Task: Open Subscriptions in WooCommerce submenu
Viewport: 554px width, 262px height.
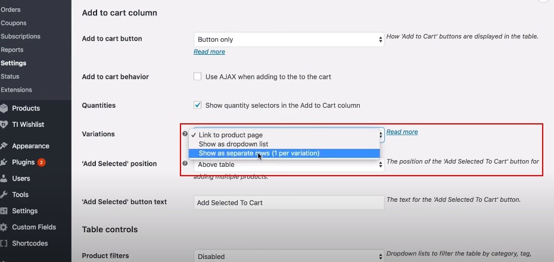Action: [21, 36]
